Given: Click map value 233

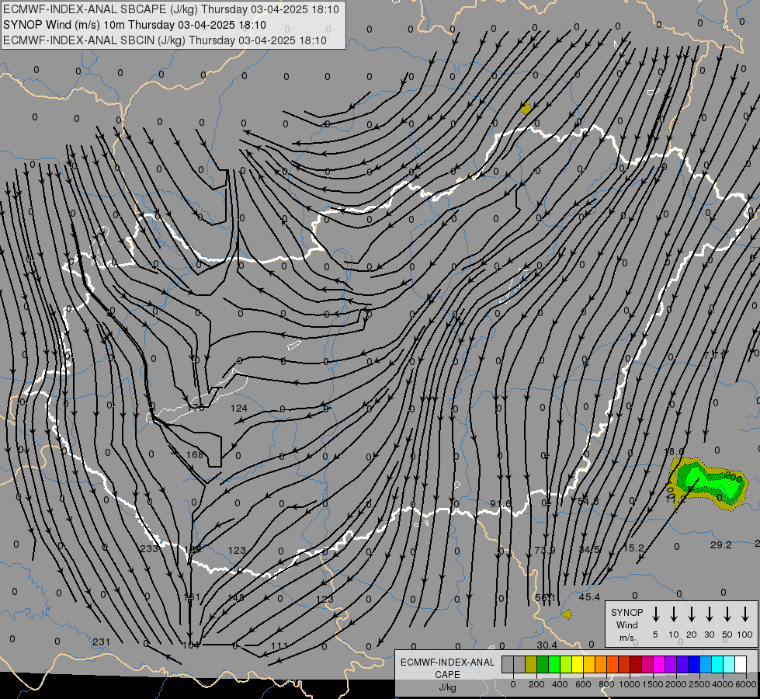Looking at the screenshot, I should pos(149,548).
